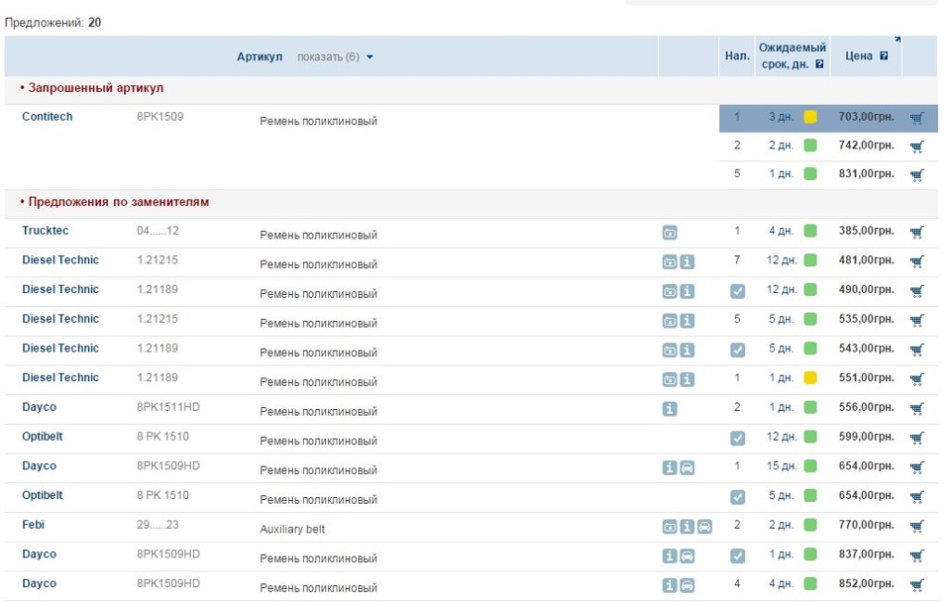Show info for the 837,00грн. Dayco offer
The height and width of the screenshot is (602, 951).
(670, 555)
